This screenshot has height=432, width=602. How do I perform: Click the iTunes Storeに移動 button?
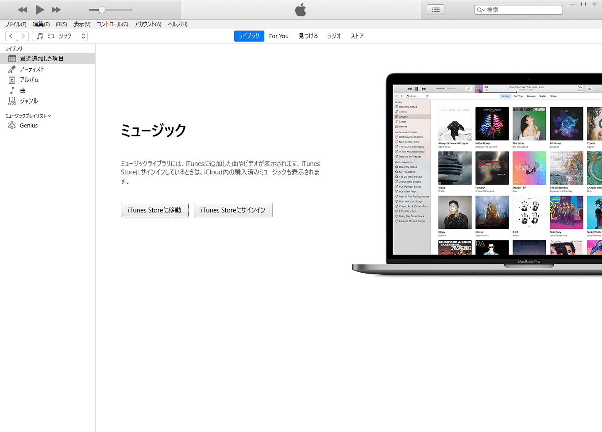pyautogui.click(x=154, y=210)
